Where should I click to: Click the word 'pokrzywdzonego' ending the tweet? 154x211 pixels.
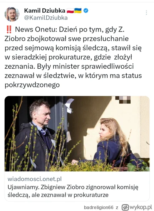point(32,85)
